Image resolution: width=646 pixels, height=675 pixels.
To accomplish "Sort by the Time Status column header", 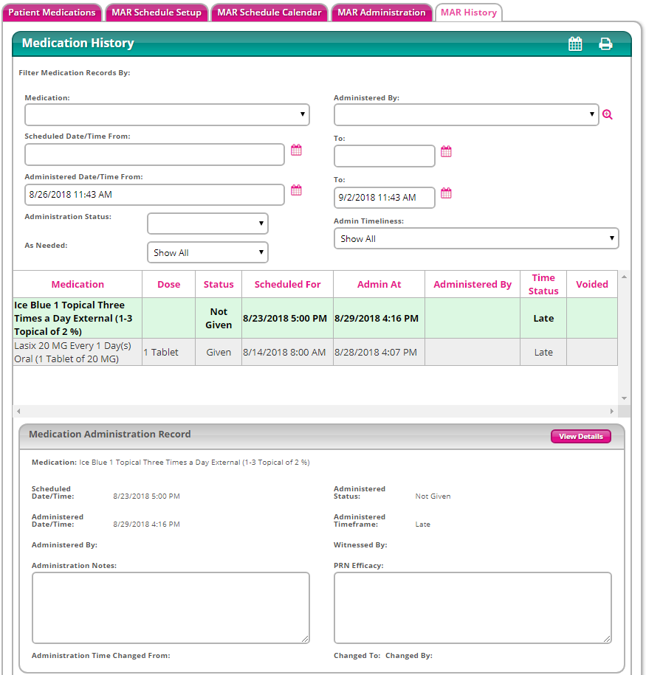I will (x=543, y=284).
